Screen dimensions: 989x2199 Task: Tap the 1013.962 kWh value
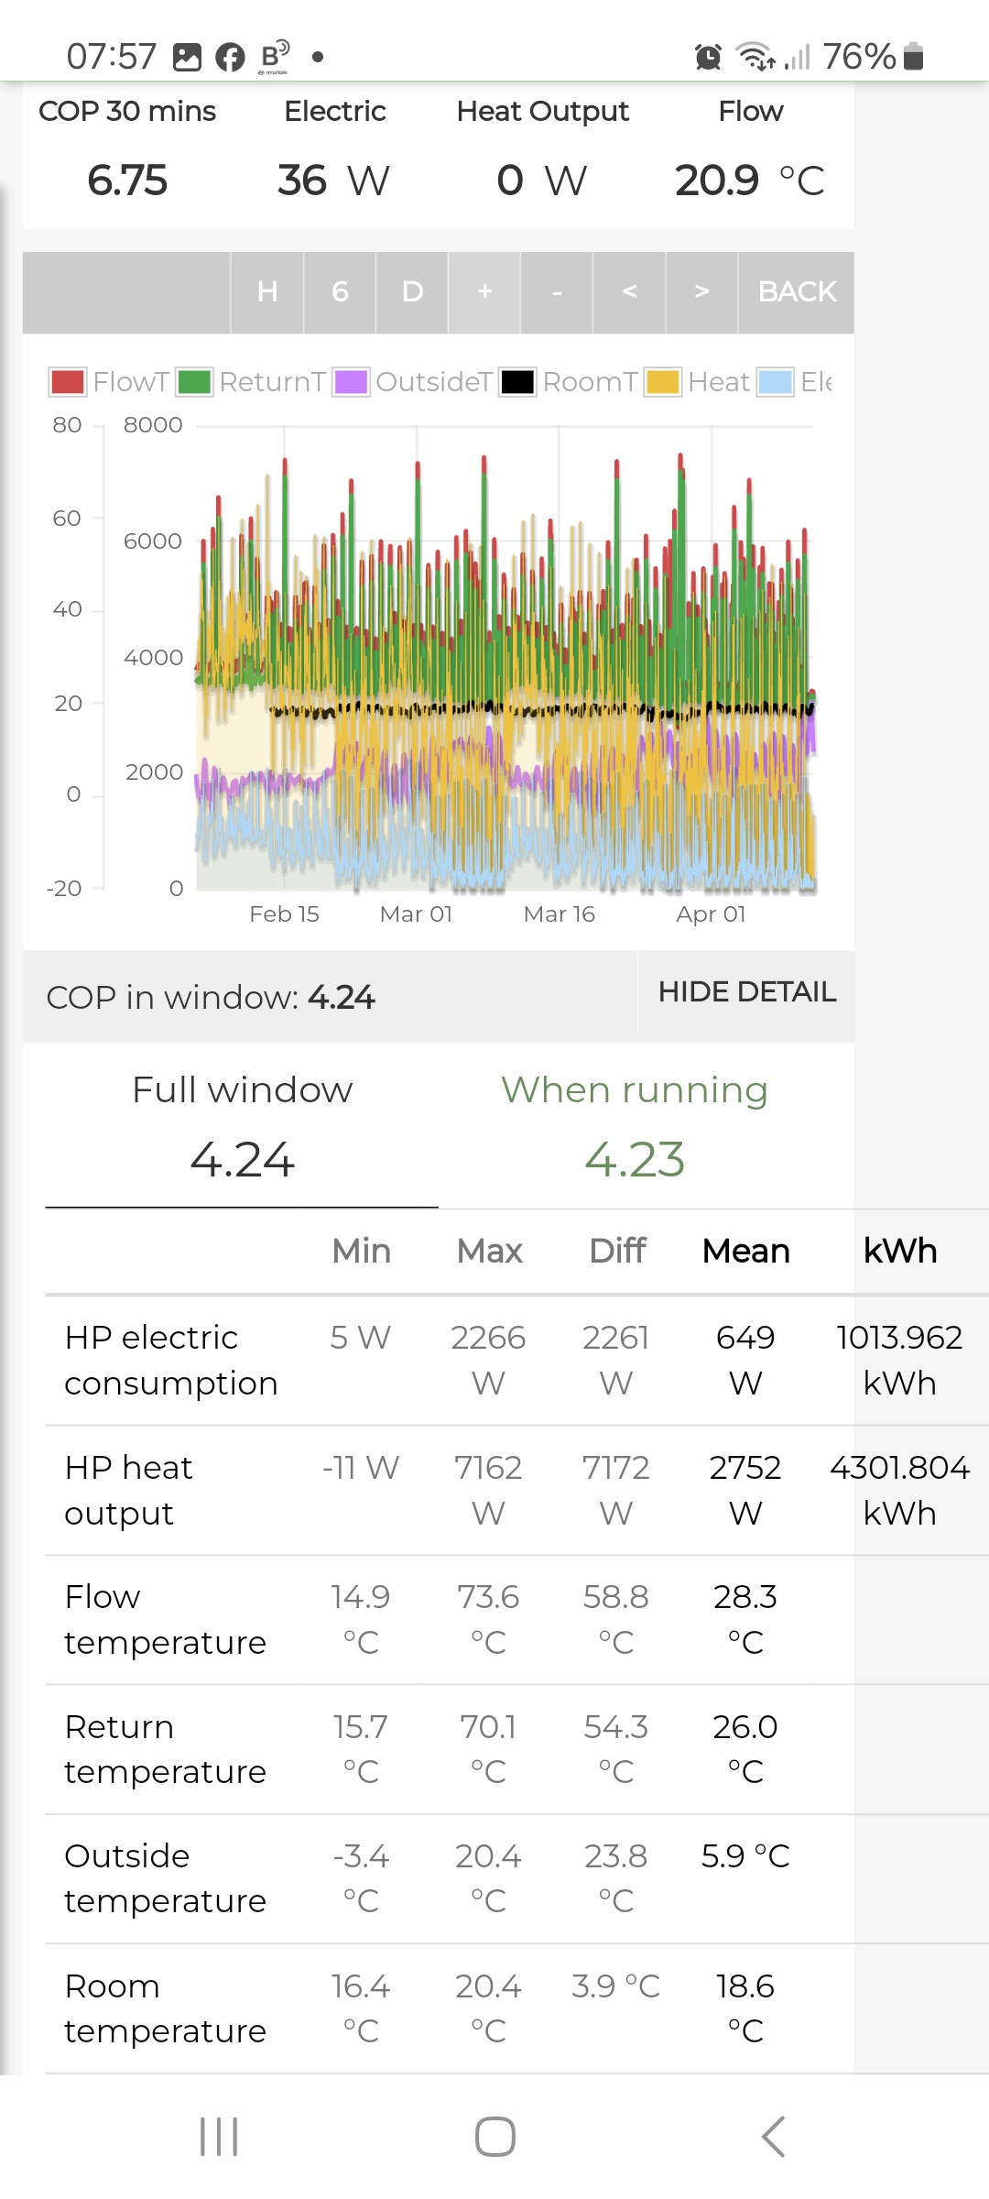[x=899, y=1361]
